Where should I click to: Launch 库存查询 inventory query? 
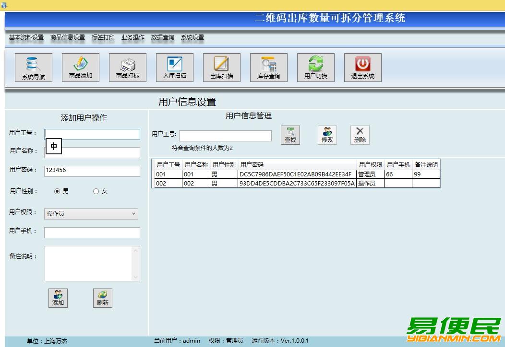point(268,68)
